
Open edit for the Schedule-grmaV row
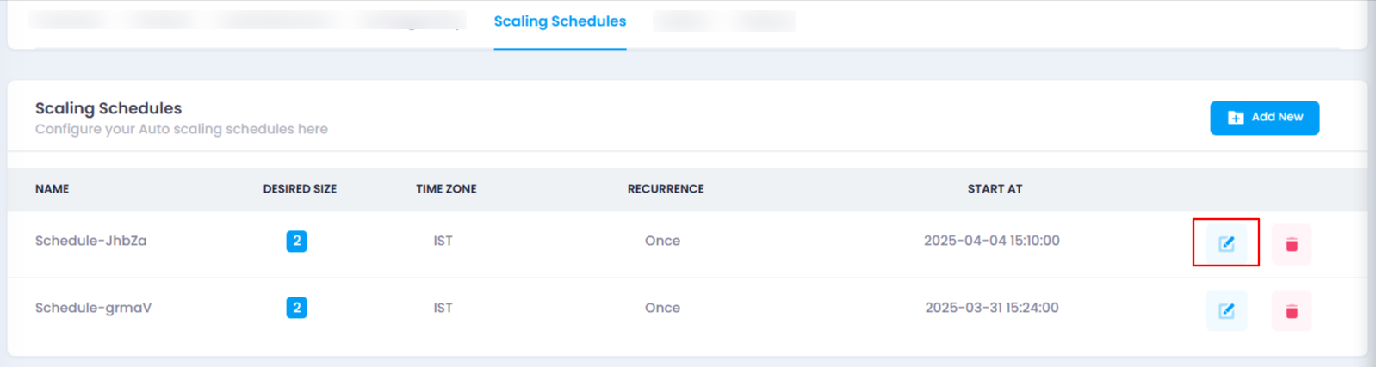(x=1226, y=311)
